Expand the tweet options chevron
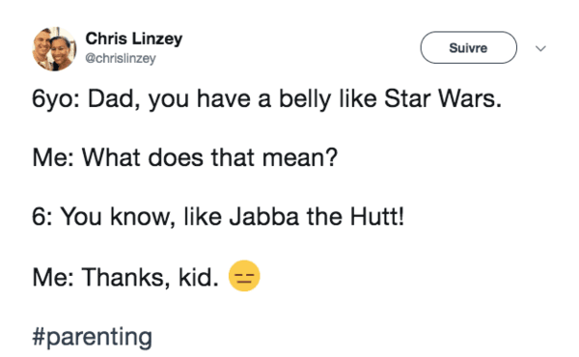The image size is (579, 357). click(x=540, y=48)
